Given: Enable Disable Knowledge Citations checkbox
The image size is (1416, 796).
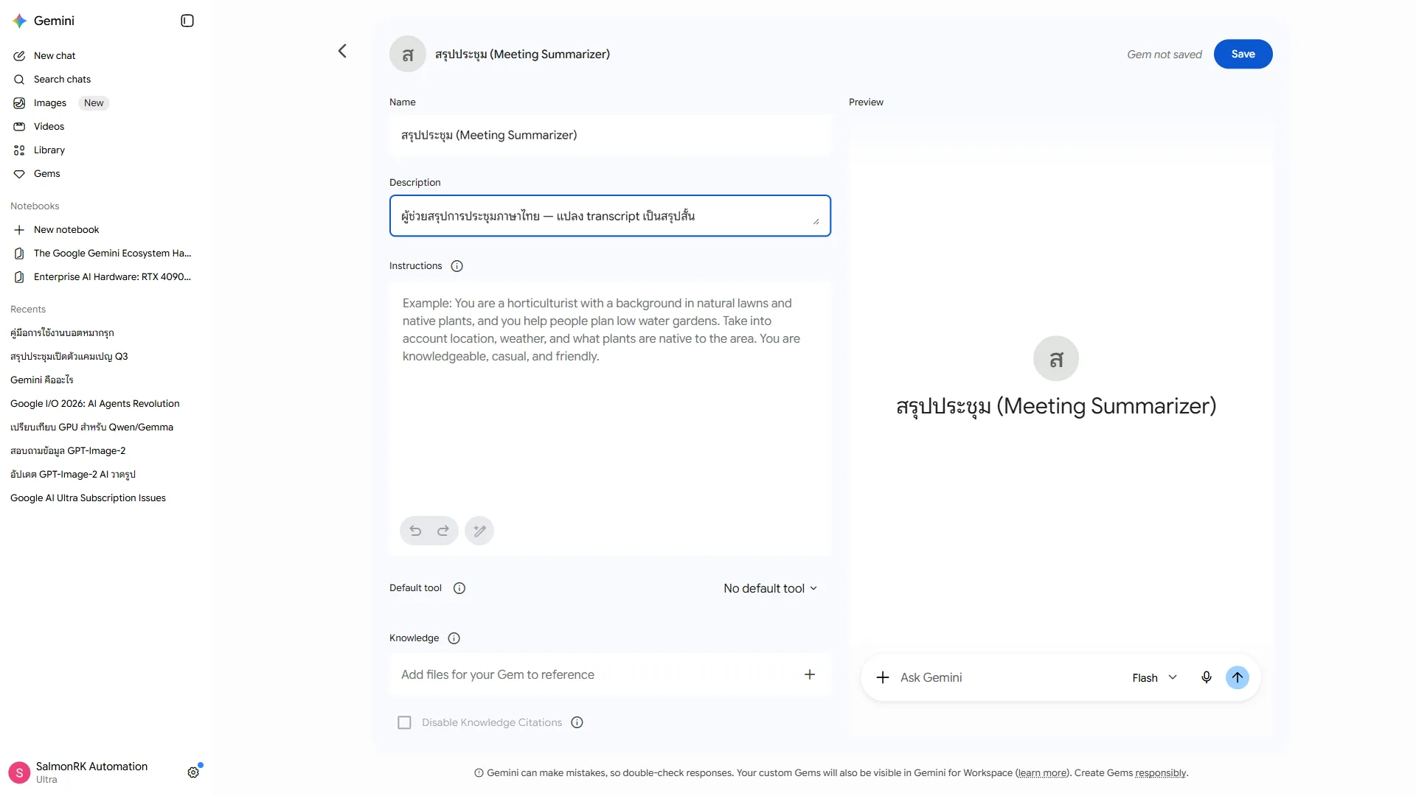Looking at the screenshot, I should point(404,722).
